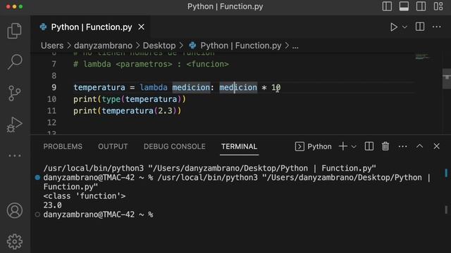
Task: Open Run and Debug view
Action: pos(14,124)
